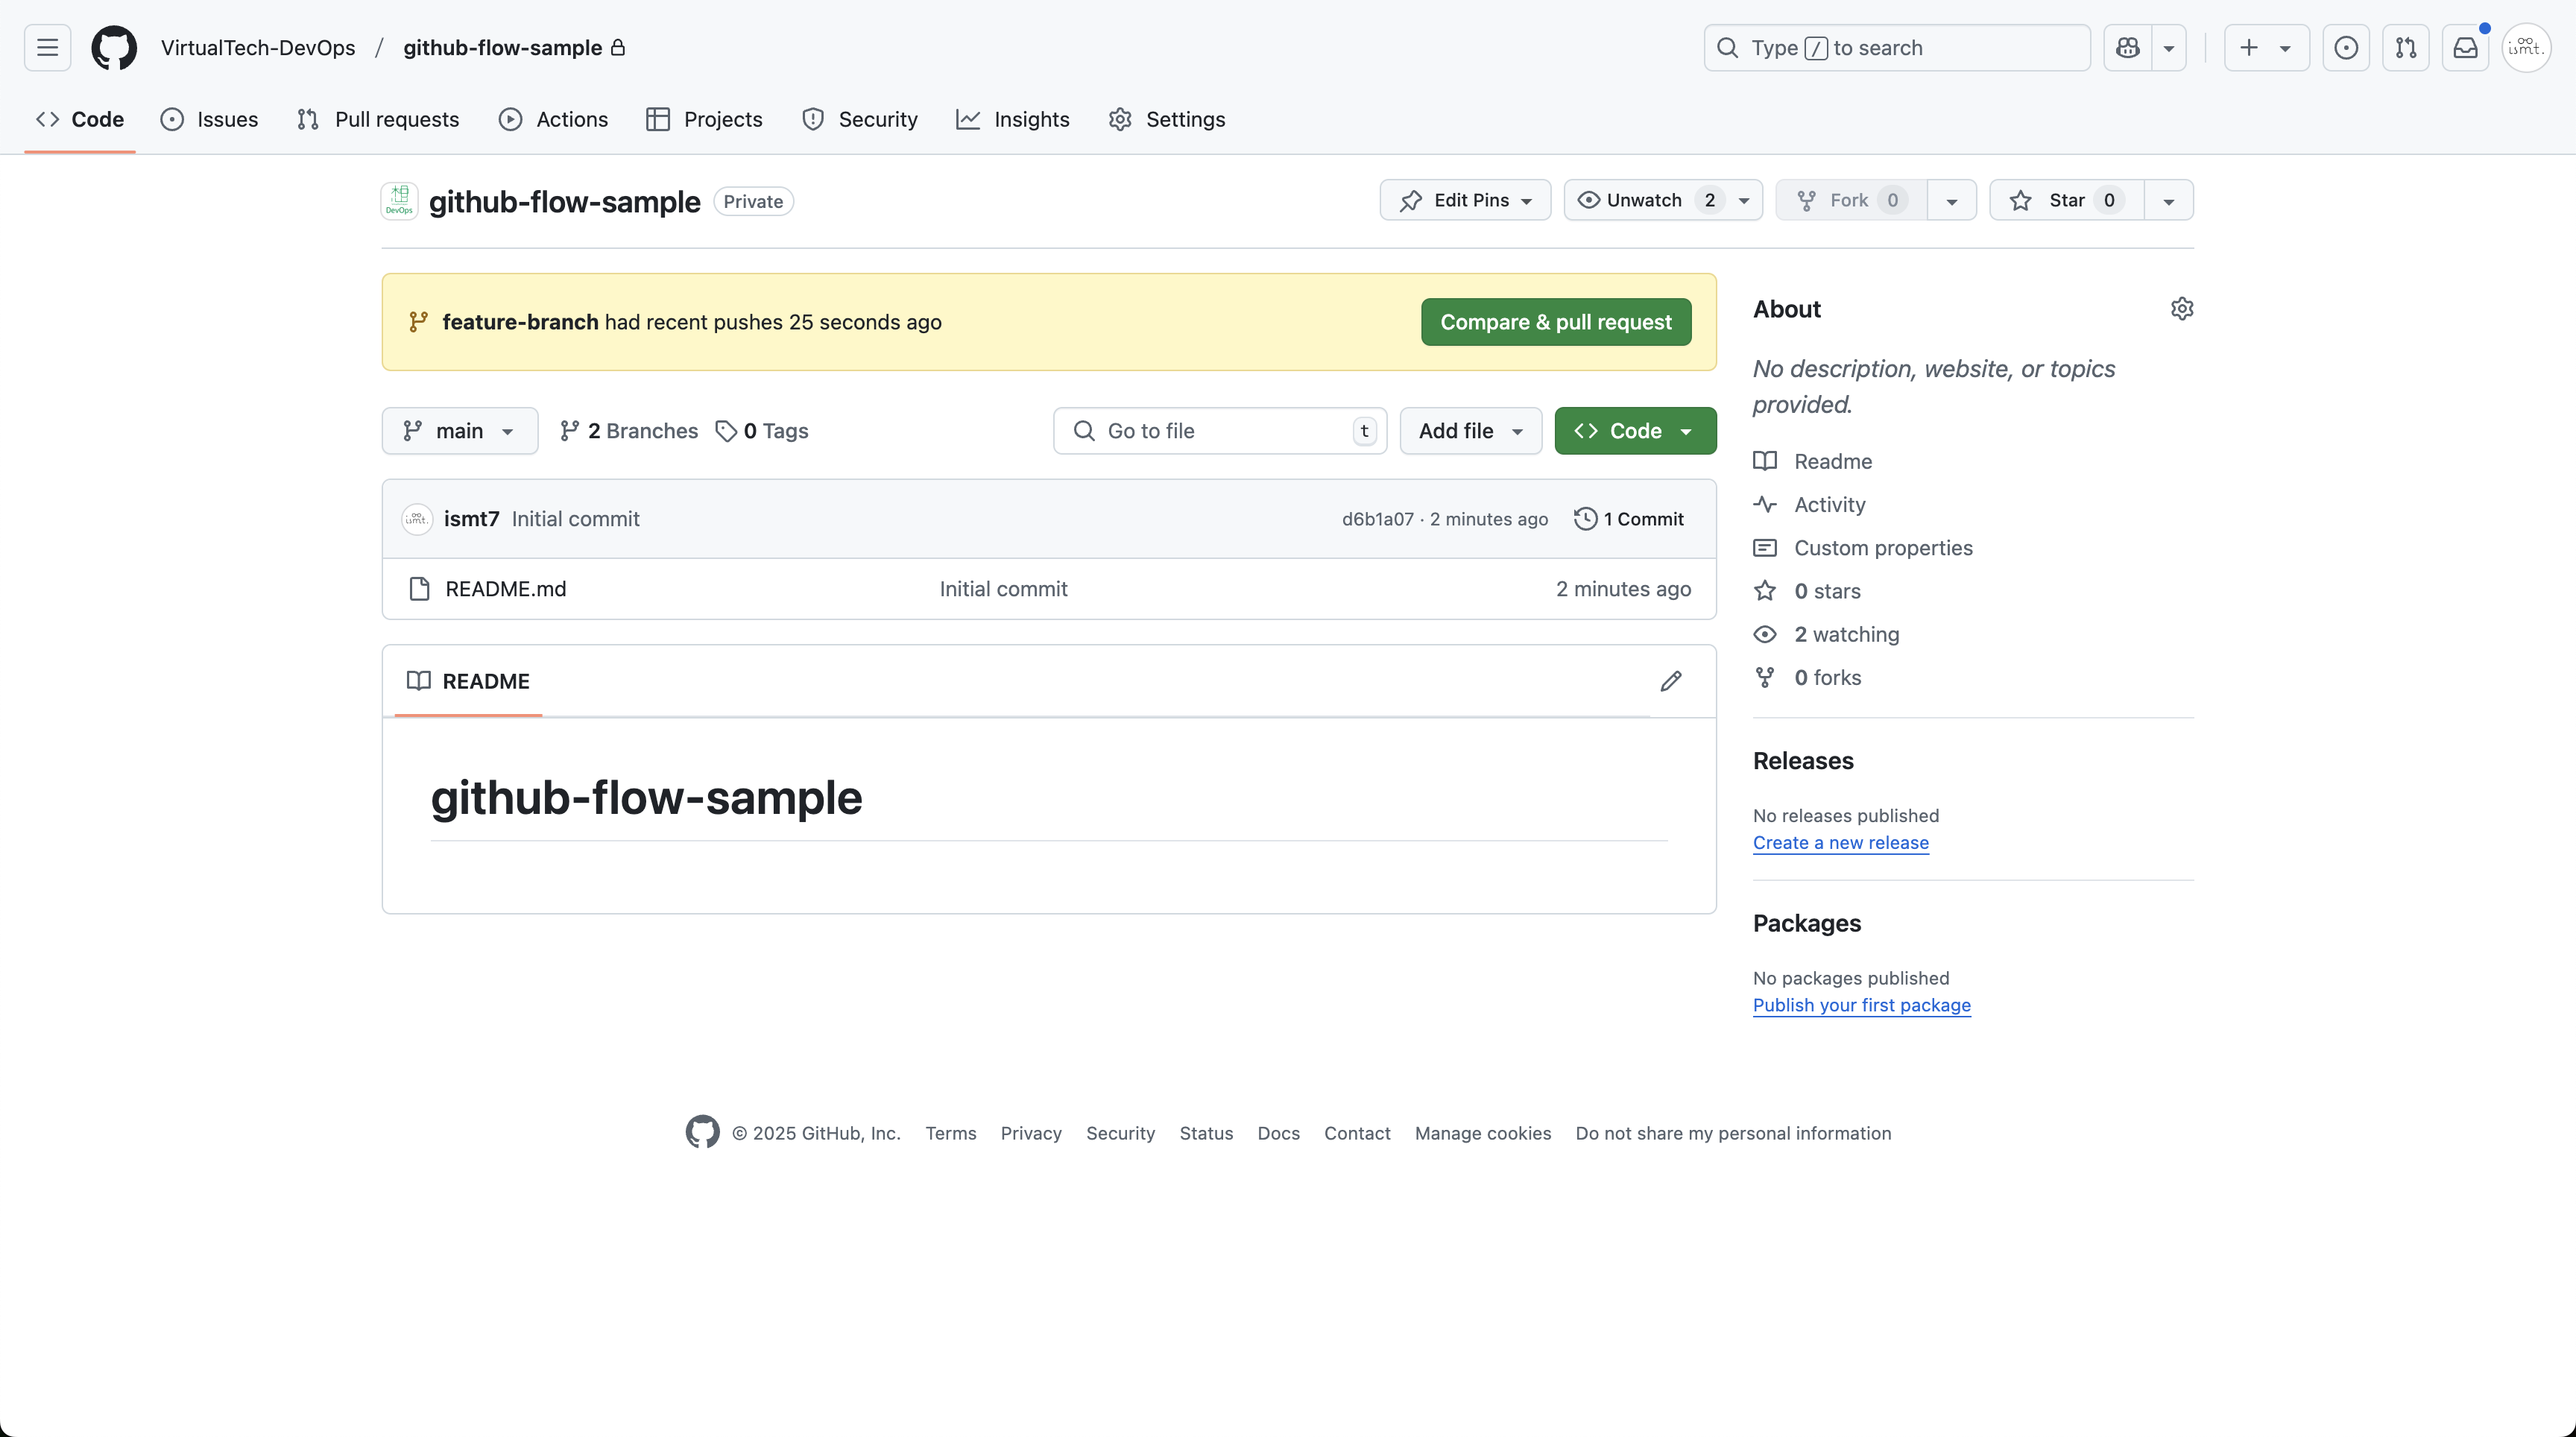The image size is (2576, 1437).
Task: Switch to the Issues tab
Action: tap(209, 119)
